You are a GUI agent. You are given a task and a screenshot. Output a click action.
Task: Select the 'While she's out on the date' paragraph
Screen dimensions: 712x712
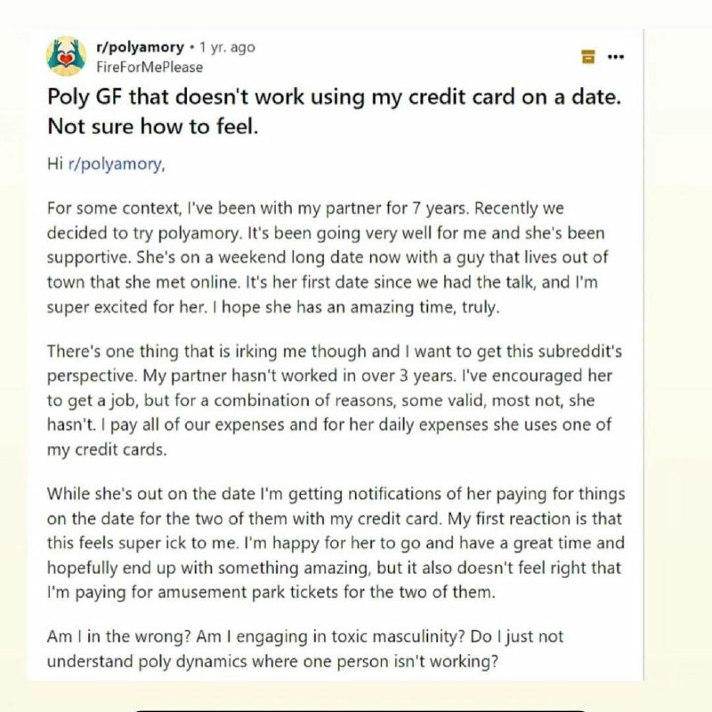[336, 543]
